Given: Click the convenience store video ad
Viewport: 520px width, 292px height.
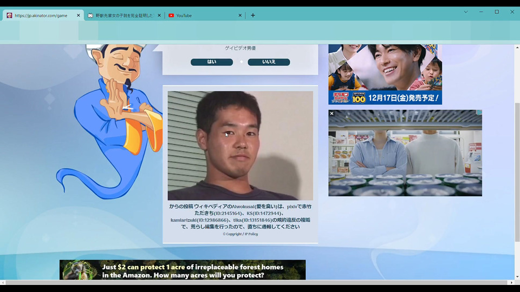Looking at the screenshot, I should point(405,153).
